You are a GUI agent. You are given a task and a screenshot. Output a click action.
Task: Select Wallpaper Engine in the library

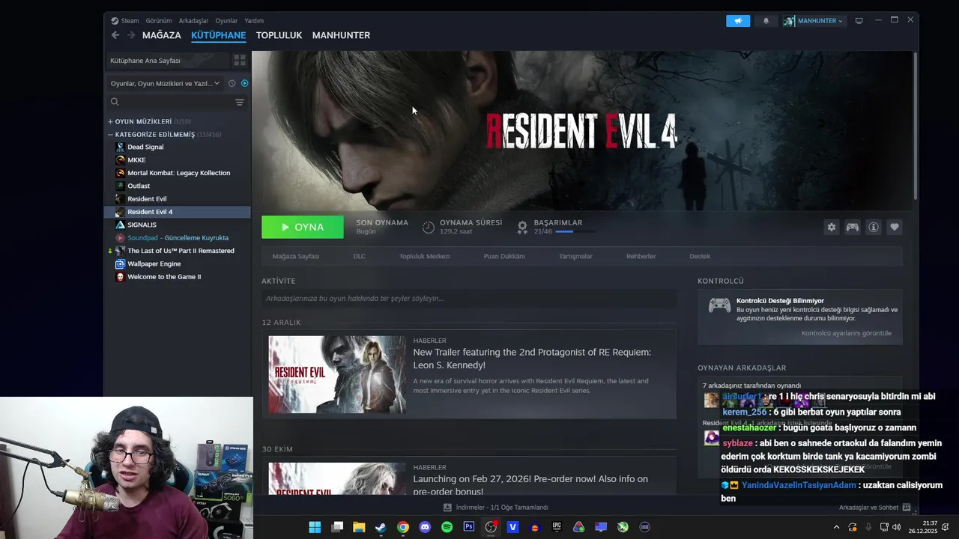(154, 264)
